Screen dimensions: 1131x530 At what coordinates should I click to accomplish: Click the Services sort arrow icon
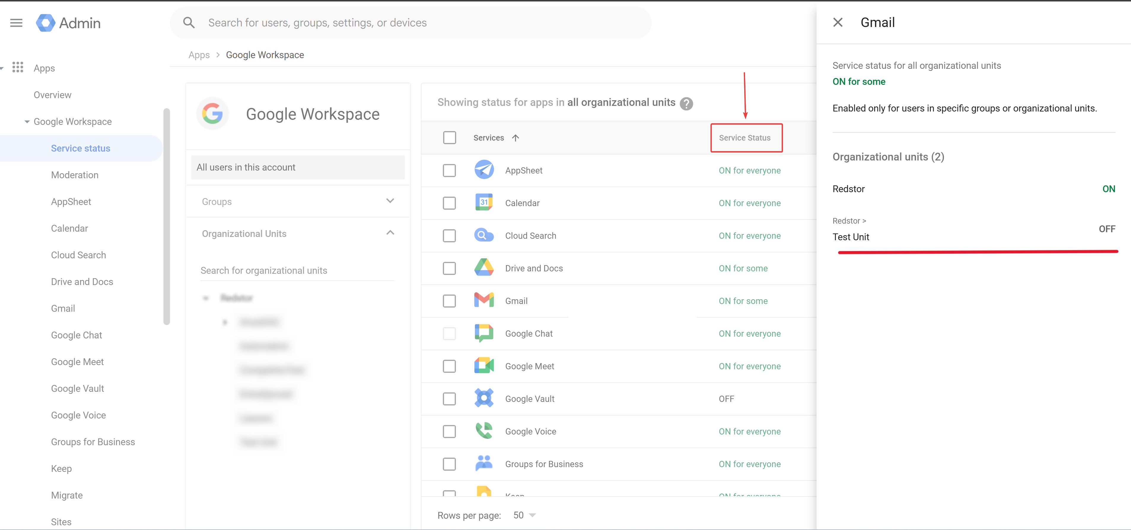click(x=516, y=138)
